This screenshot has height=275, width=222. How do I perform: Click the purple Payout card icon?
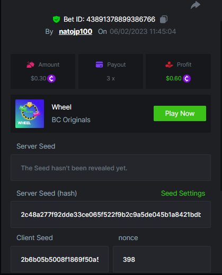pos(99,65)
